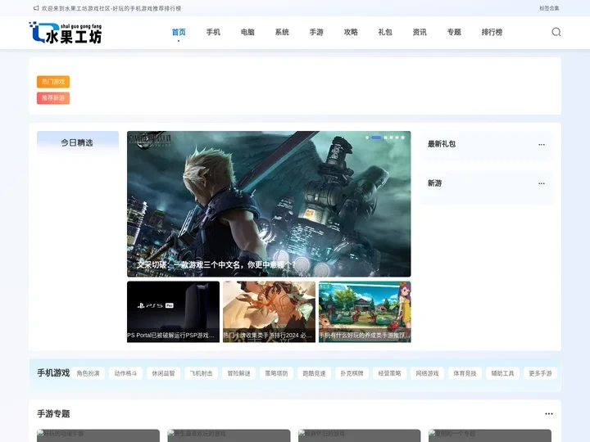Open the 资讯 nav item

[x=420, y=32]
